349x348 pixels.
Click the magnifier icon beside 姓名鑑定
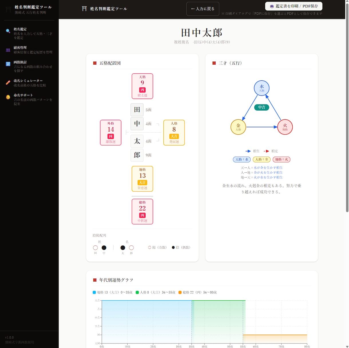click(x=8, y=31)
